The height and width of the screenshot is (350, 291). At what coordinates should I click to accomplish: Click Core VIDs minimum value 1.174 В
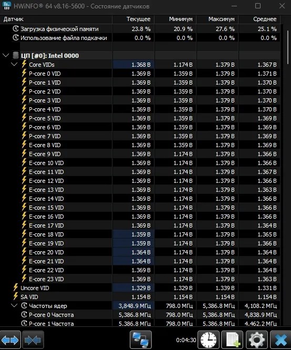183,65
